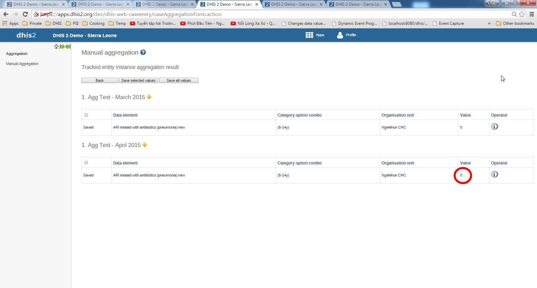Click Ngelehun CHC in the April 2015 row
Image resolution: width=537 pixels, height=288 pixels.
(394, 175)
